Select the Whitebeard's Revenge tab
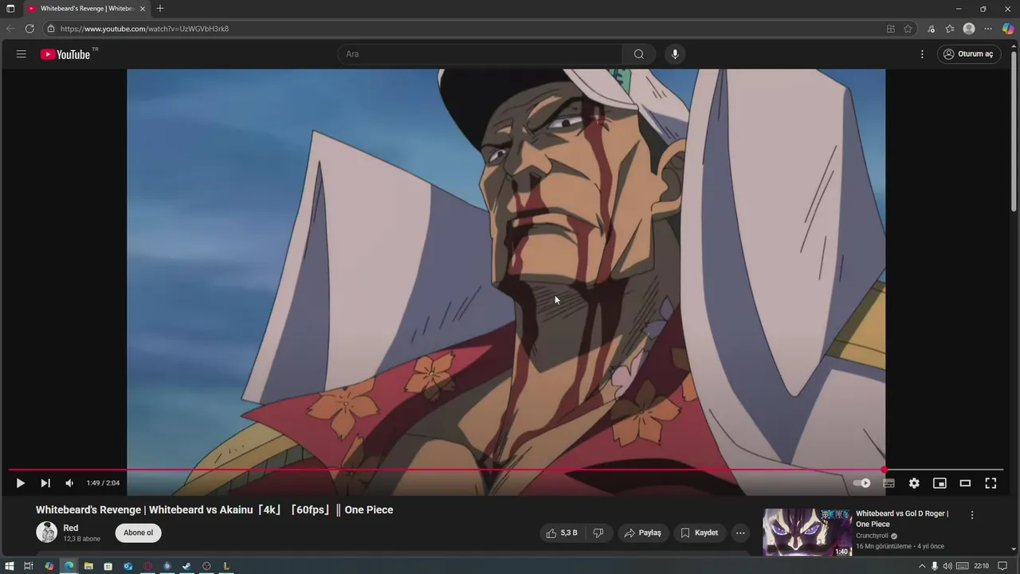The image size is (1020, 574). coord(86,9)
